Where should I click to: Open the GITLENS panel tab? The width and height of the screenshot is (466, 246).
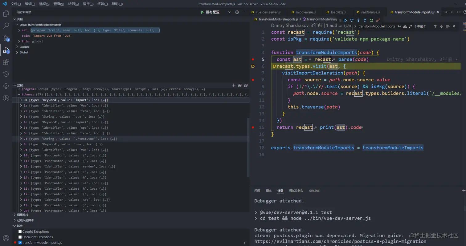[x=314, y=191]
